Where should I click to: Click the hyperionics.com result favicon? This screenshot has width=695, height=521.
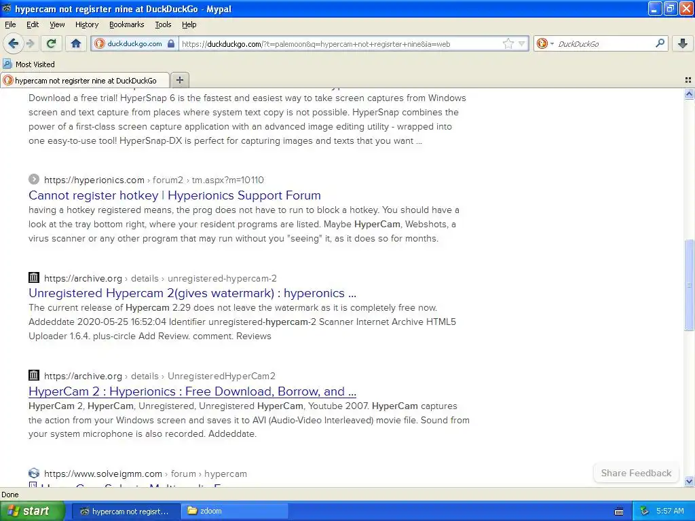point(34,179)
